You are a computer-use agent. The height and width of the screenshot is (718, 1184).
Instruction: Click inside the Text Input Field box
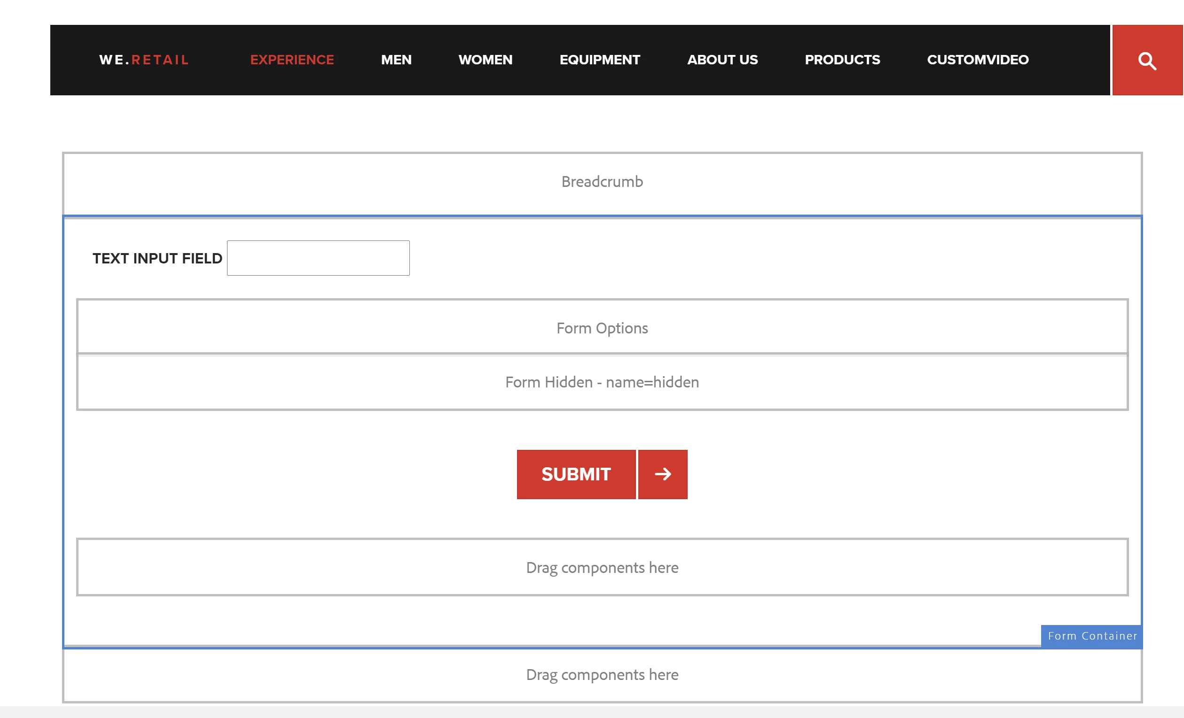tap(318, 258)
